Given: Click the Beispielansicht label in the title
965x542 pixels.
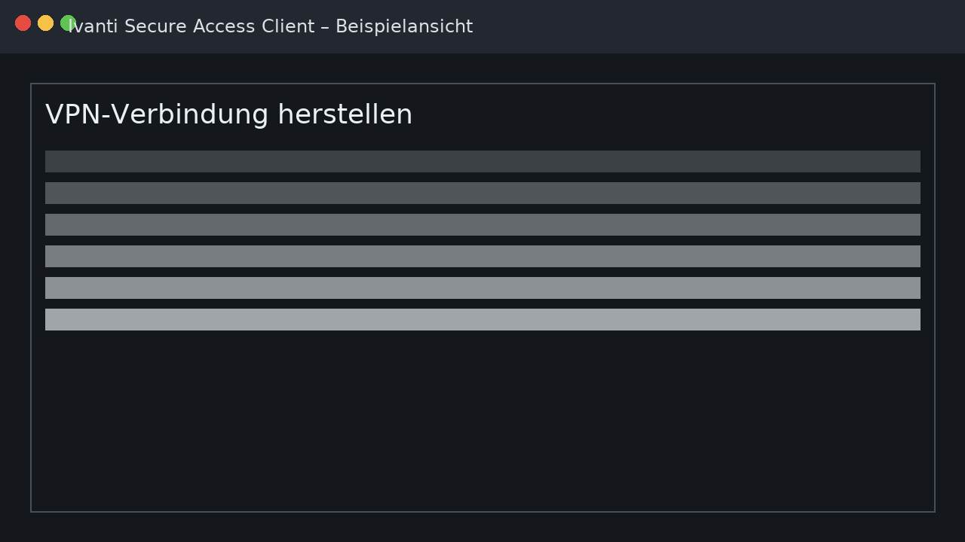Looking at the screenshot, I should (x=403, y=26).
